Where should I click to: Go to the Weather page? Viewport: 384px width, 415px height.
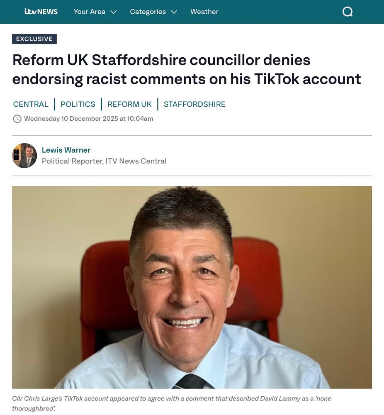click(204, 12)
